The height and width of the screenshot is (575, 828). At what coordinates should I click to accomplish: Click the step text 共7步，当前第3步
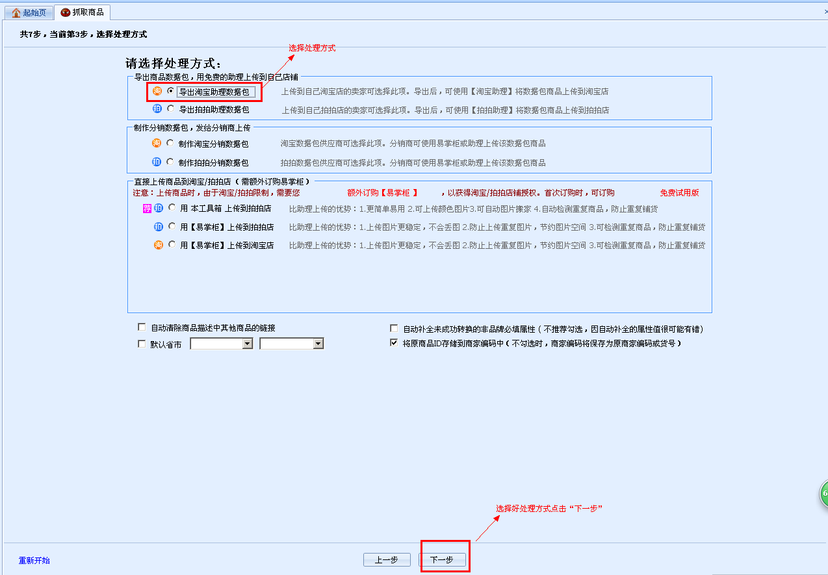(x=55, y=34)
